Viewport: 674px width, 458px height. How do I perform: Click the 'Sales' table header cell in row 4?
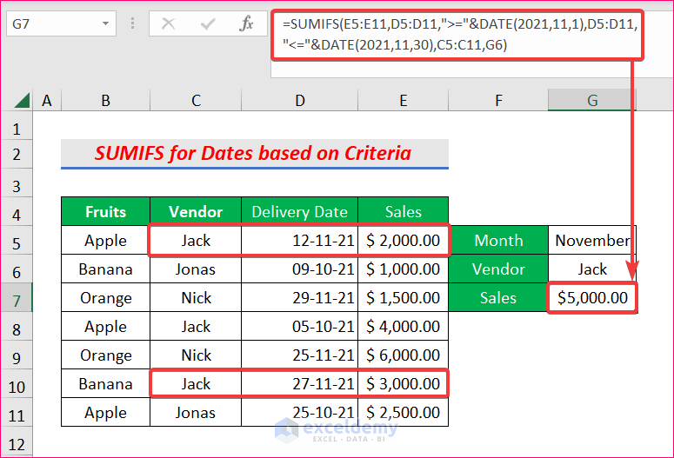coord(404,211)
